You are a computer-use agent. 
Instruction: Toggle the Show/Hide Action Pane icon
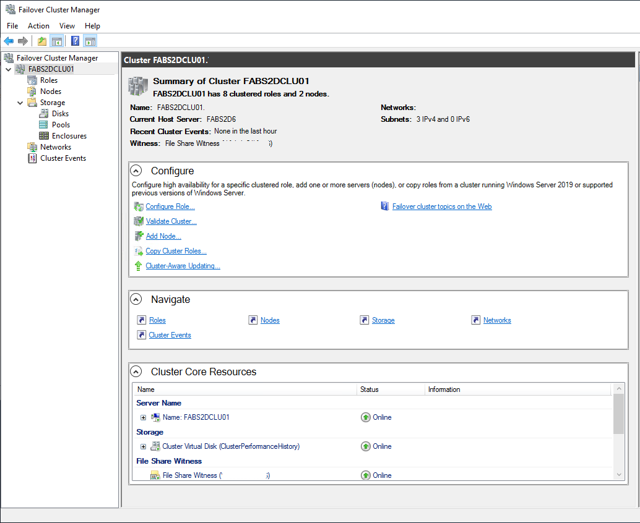(x=90, y=41)
